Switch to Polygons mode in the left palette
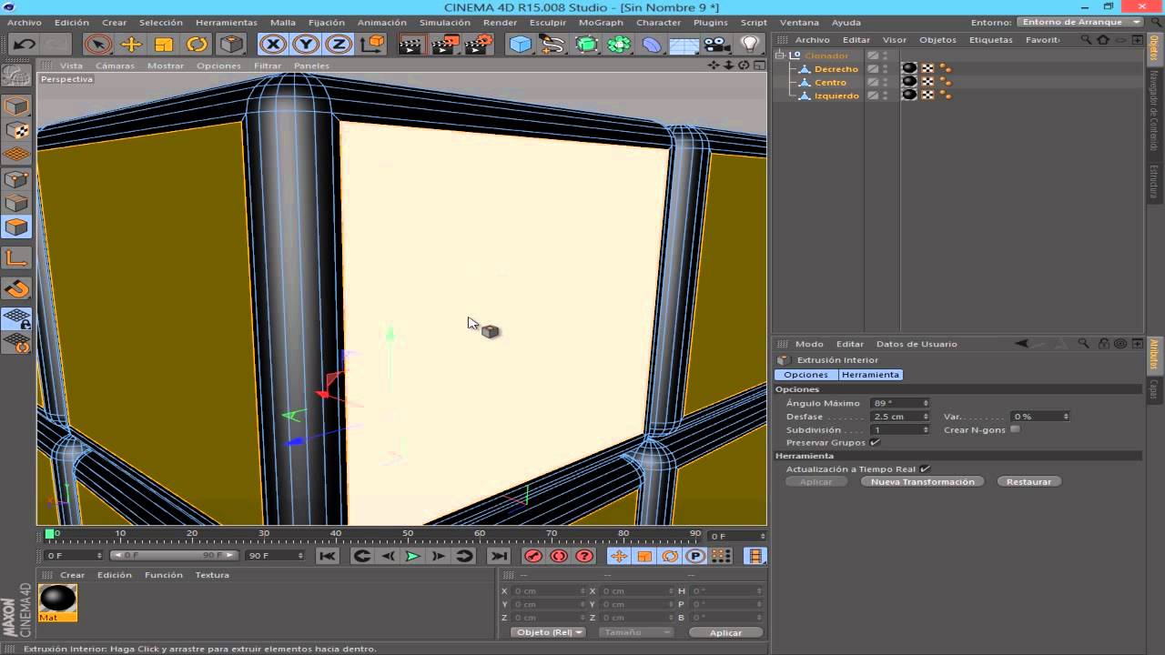This screenshot has height=655, width=1165. coord(16,227)
